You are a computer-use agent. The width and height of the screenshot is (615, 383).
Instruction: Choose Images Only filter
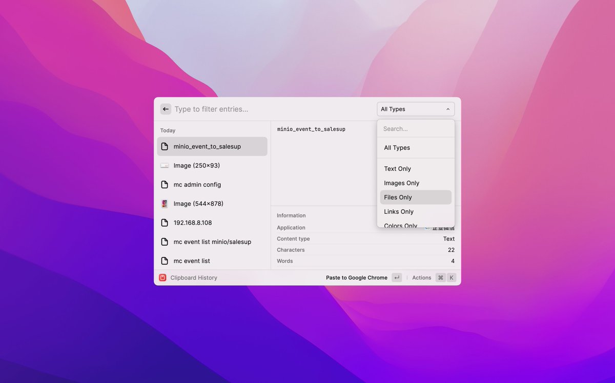pyautogui.click(x=416, y=183)
